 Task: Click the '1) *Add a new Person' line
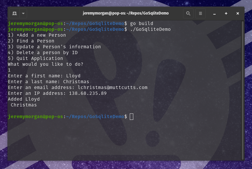[37, 35]
